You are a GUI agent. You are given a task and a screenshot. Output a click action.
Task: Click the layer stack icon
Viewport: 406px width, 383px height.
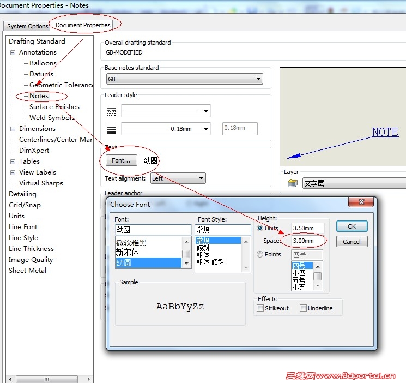(292, 184)
